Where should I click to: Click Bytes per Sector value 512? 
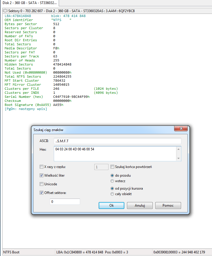tap(56, 24)
